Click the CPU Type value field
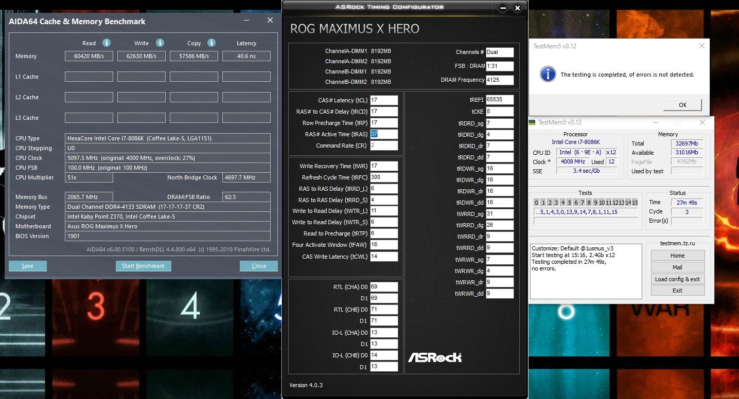Viewport: 739px width, 399px height. tap(168, 138)
